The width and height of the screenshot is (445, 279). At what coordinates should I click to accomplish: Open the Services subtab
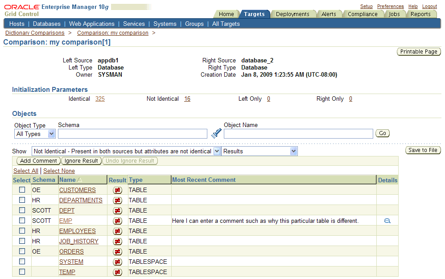(134, 24)
